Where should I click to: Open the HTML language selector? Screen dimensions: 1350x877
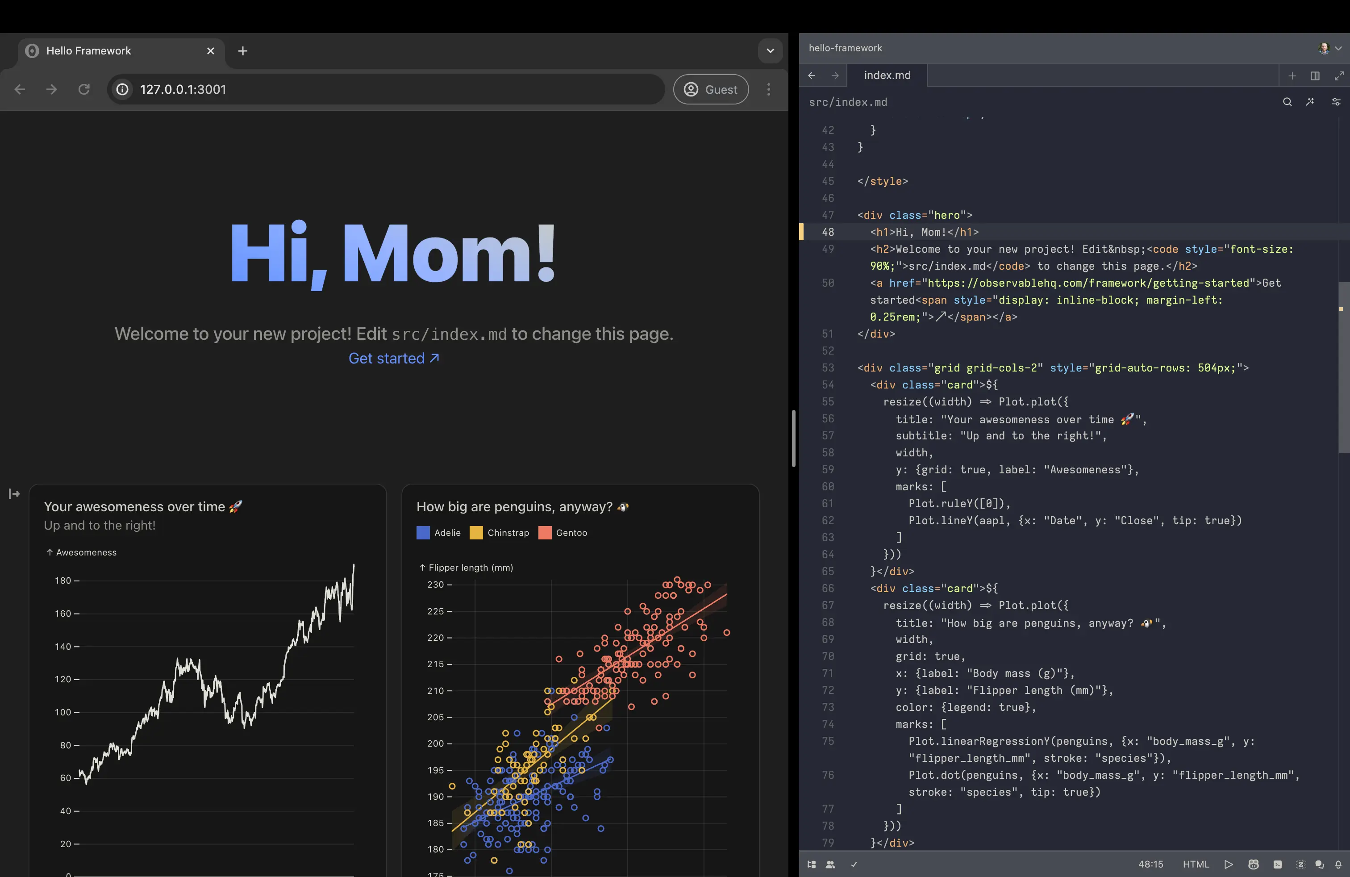1196,864
